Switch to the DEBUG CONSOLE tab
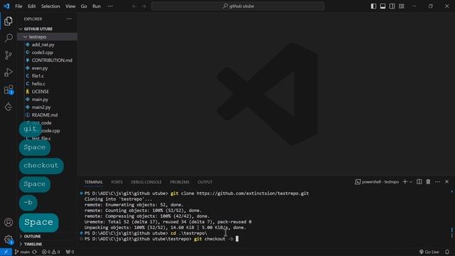 coord(146,182)
